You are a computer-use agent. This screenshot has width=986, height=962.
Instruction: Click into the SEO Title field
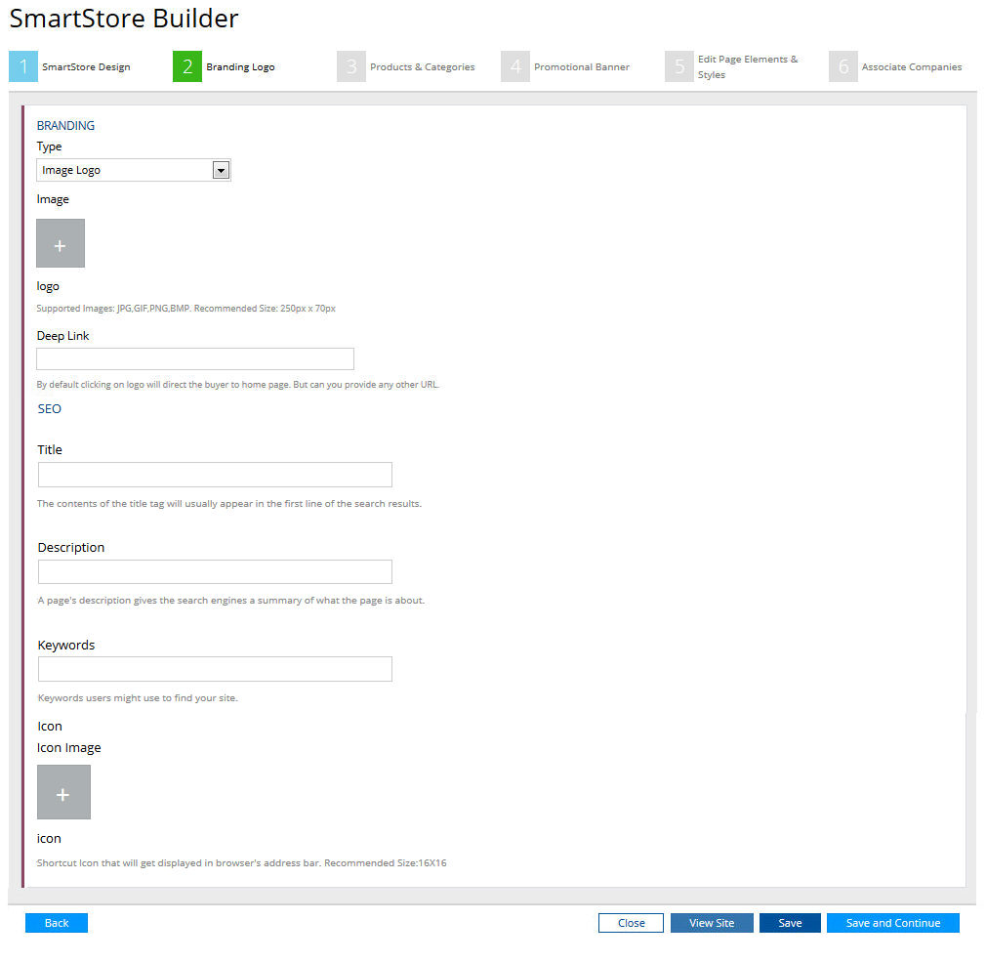tap(215, 475)
